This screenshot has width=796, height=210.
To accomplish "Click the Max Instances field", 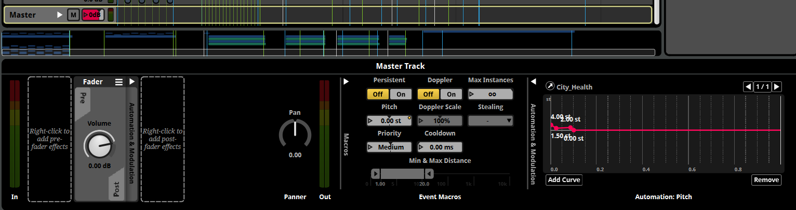I will tap(490, 94).
